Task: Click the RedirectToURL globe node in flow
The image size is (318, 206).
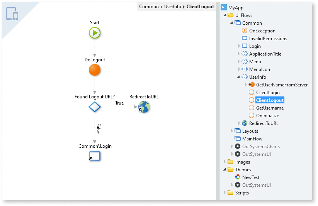Action: 144,107
